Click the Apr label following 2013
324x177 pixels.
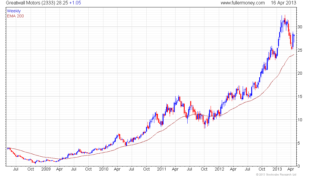[291, 169]
